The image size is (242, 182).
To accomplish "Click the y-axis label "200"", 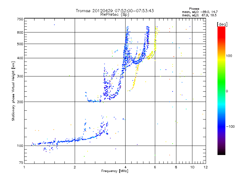I will pos(20,102).
